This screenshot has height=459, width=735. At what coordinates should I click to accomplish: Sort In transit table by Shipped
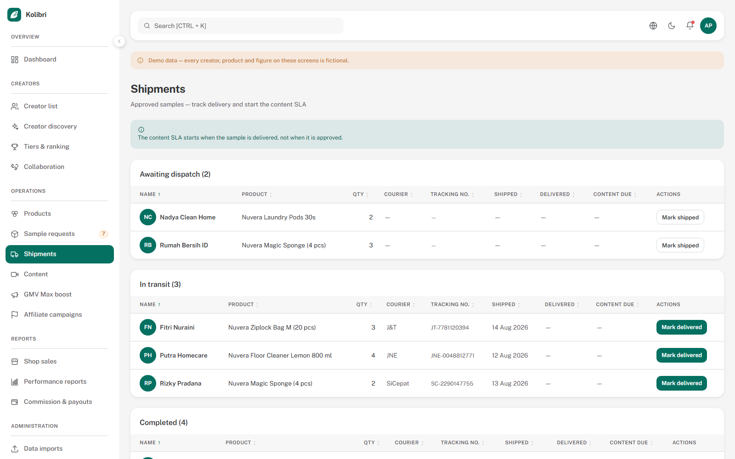pyautogui.click(x=506, y=305)
